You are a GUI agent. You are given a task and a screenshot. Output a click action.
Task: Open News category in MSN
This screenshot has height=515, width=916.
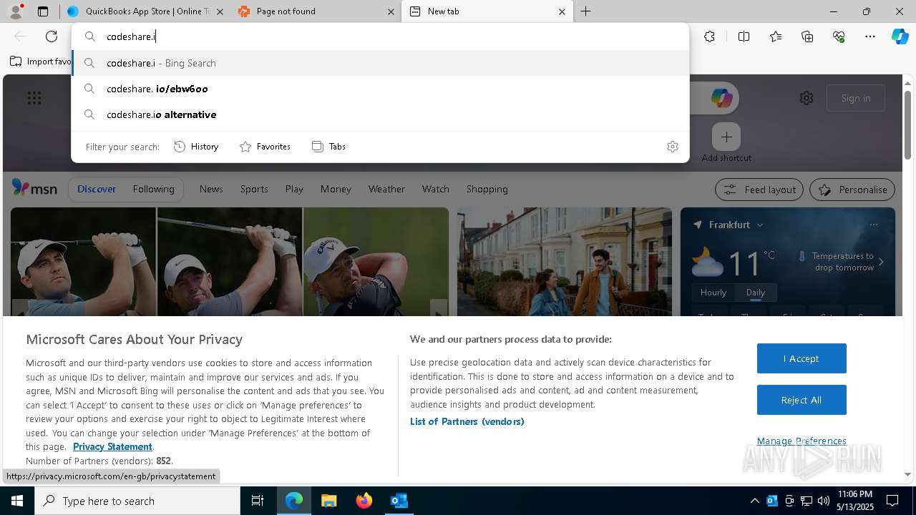(211, 189)
